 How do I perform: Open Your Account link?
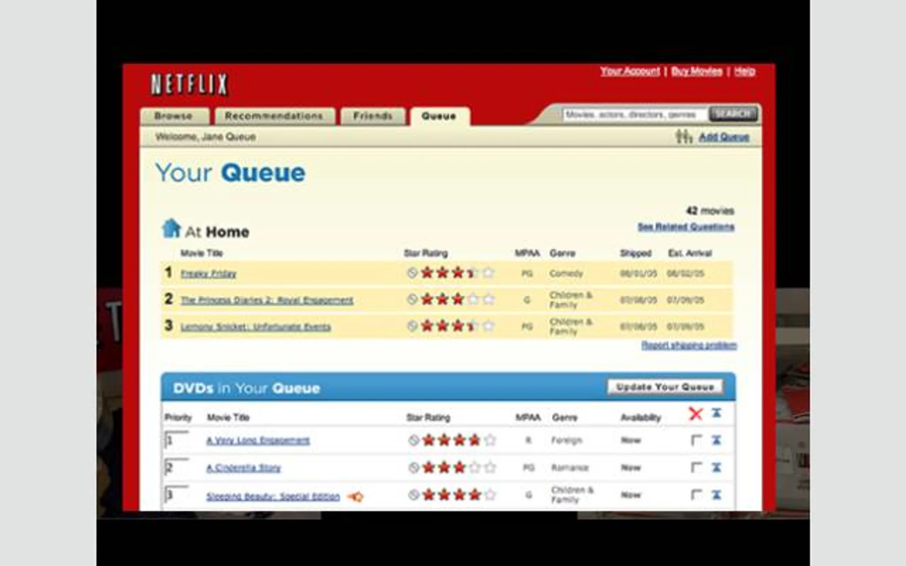(630, 71)
